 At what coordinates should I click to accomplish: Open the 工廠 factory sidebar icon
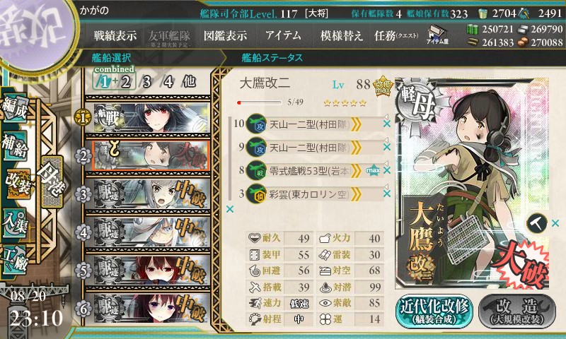(15, 260)
